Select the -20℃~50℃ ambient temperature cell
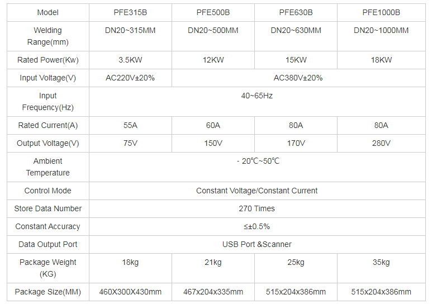Image resolution: width=437 pixels, height=304 pixels. tap(257, 161)
